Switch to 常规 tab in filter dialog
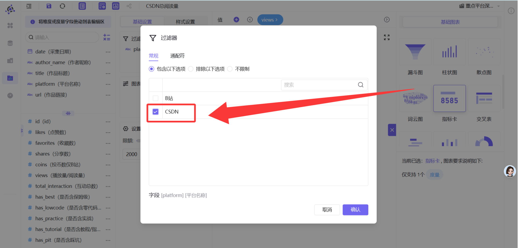The width and height of the screenshot is (519, 248). point(154,56)
